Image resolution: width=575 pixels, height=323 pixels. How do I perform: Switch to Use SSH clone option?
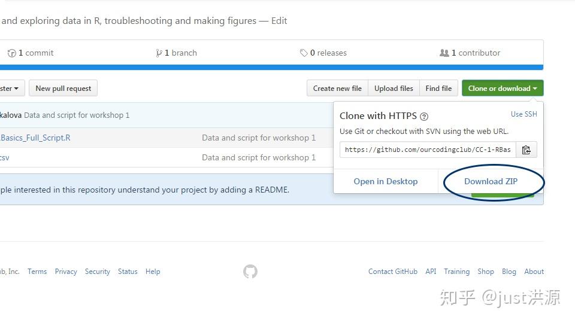(x=523, y=114)
